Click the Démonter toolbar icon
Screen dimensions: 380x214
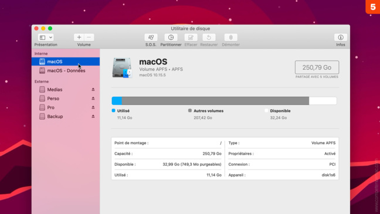point(230,38)
